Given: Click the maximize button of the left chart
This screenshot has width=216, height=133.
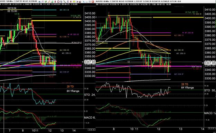Looking at the screenshot, I should [x=90, y=2].
